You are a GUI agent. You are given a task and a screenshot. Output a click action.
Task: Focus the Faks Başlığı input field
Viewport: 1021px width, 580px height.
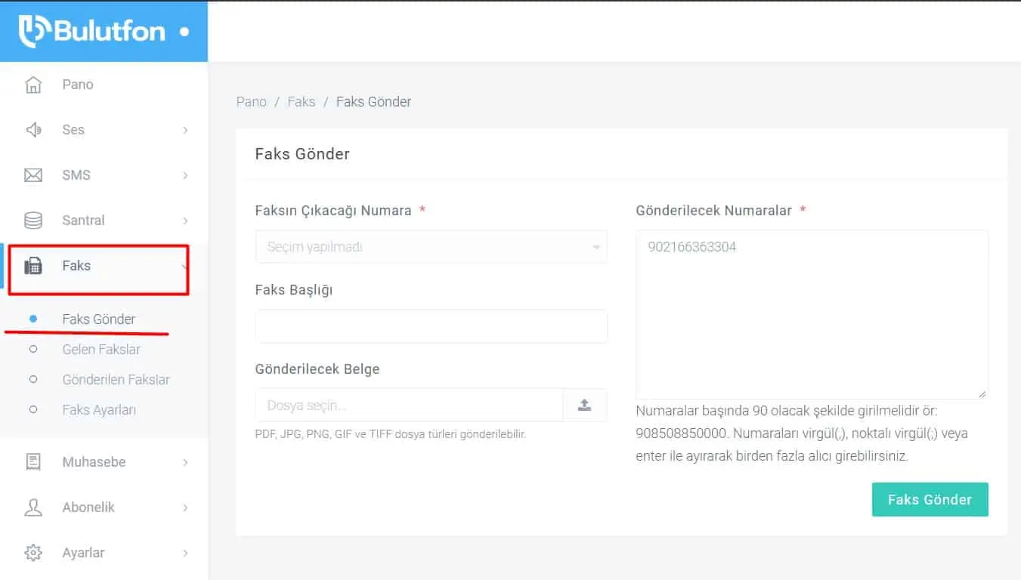[x=431, y=326]
